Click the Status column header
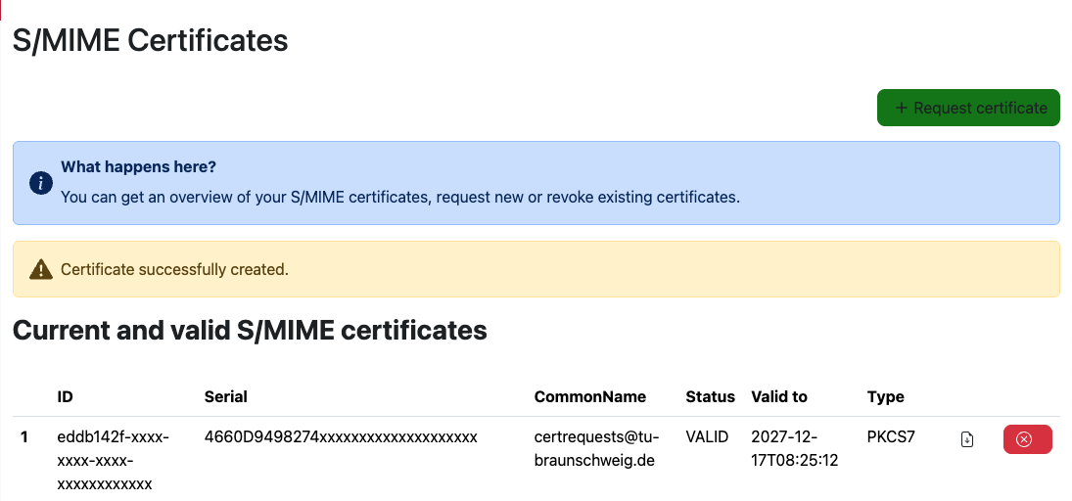 point(710,396)
